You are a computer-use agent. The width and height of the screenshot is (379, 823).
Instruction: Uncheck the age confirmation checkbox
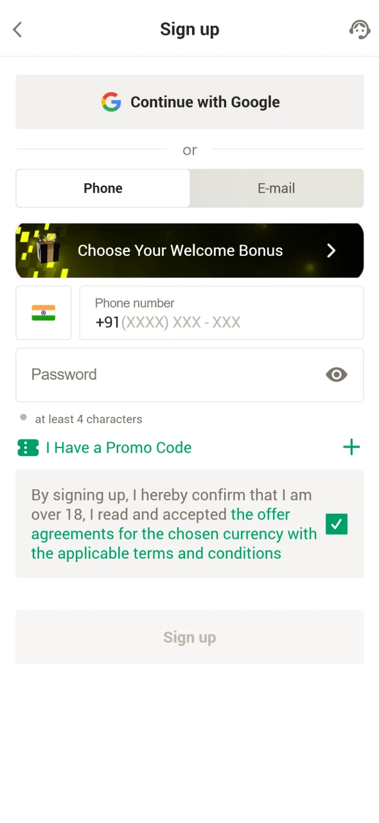pyautogui.click(x=337, y=524)
